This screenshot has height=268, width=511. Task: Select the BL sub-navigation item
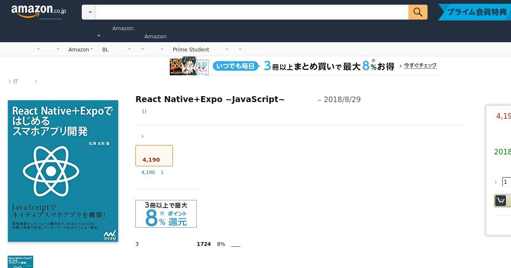point(105,49)
